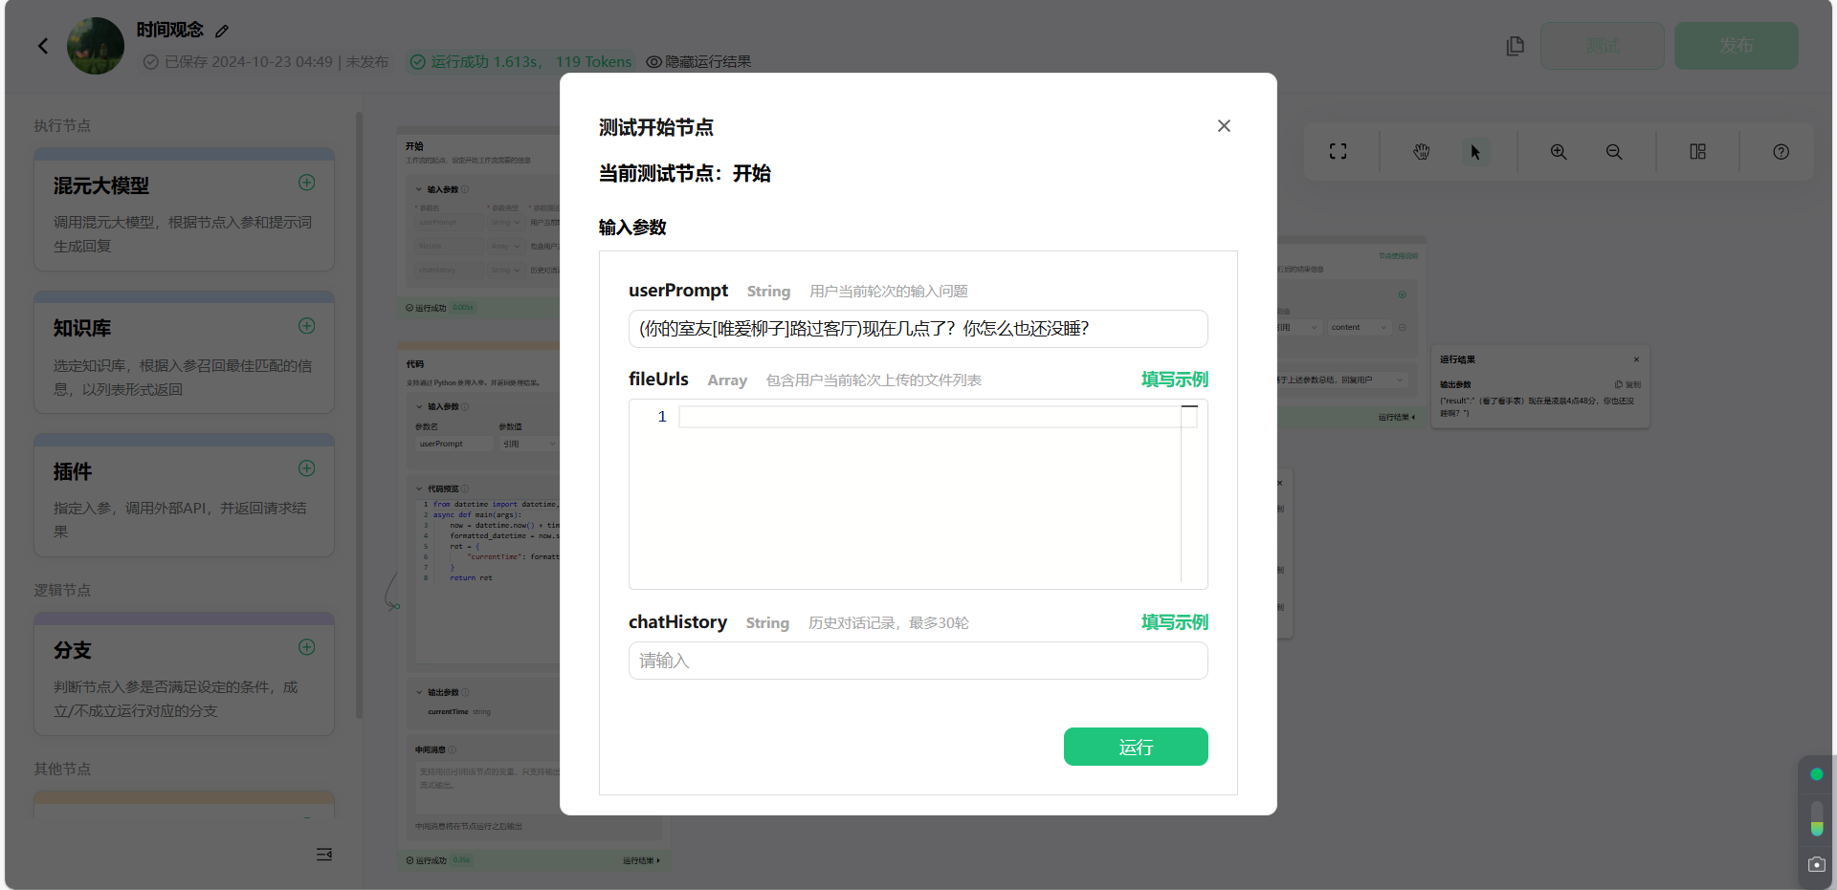Screen dimensions: 1837x890
Task: Add a 分支 node with plus icon
Action: pos(307,647)
